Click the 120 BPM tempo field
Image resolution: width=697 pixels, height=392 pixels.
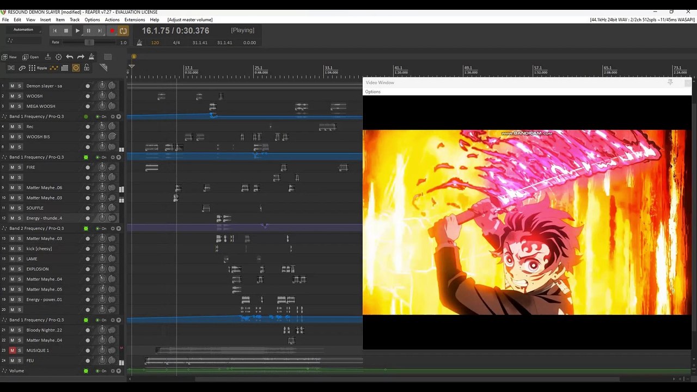tap(155, 42)
